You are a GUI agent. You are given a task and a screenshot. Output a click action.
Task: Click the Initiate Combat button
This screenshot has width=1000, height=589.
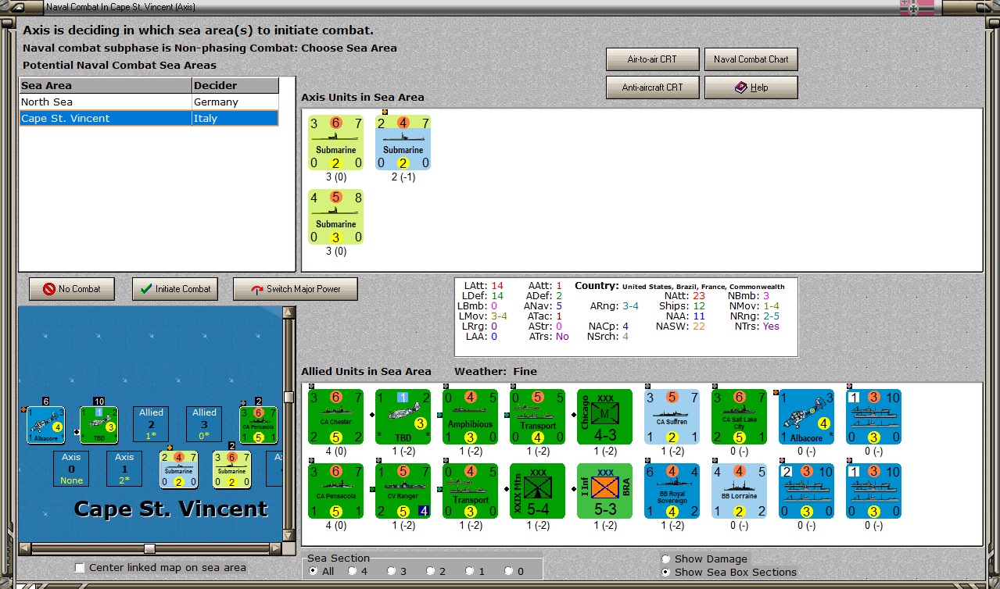point(175,289)
